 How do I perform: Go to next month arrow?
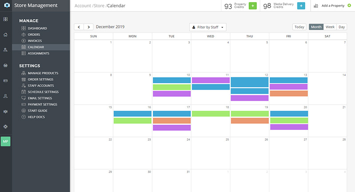click(x=88, y=27)
